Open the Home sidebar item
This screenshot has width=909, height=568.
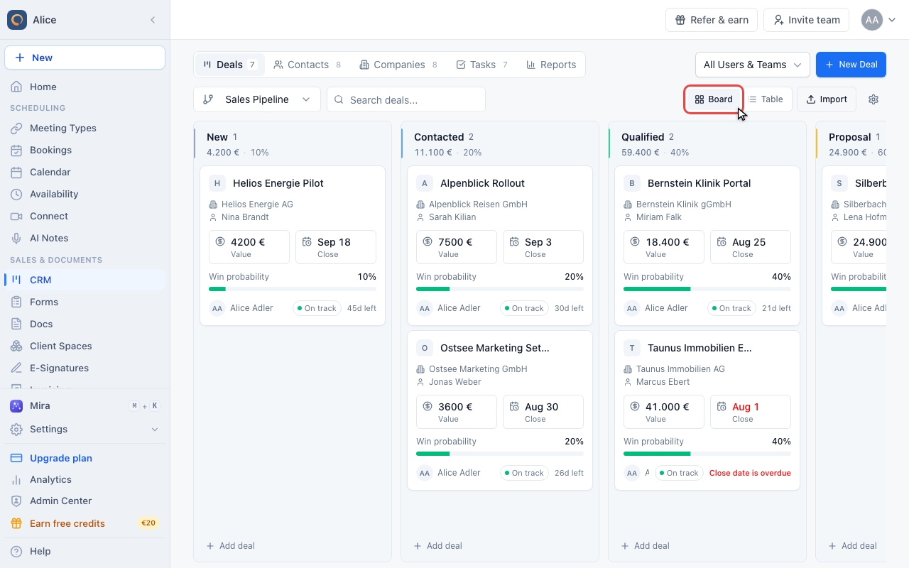(x=85, y=87)
